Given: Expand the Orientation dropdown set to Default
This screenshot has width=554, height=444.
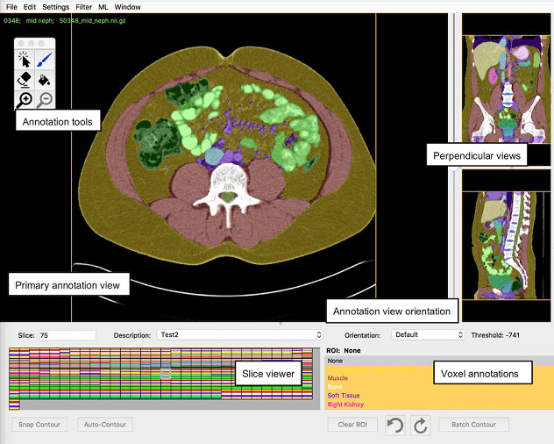Looking at the screenshot, I should click(428, 334).
